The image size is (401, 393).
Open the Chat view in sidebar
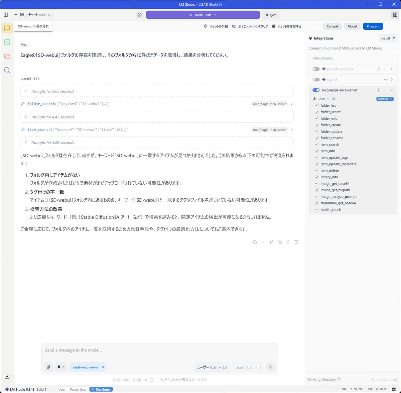[7, 28]
